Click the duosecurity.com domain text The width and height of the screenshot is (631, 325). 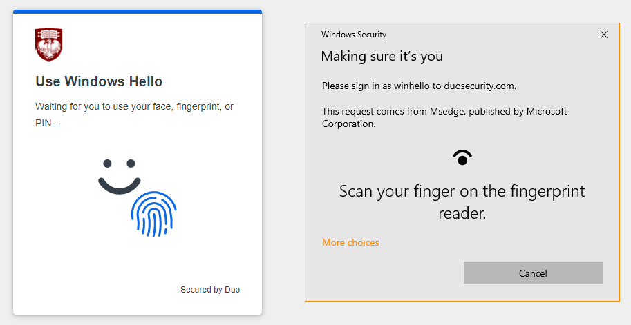coord(479,86)
